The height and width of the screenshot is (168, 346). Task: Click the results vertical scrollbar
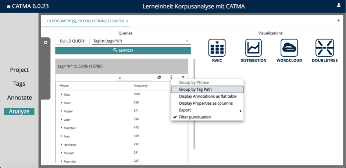coord(194,104)
